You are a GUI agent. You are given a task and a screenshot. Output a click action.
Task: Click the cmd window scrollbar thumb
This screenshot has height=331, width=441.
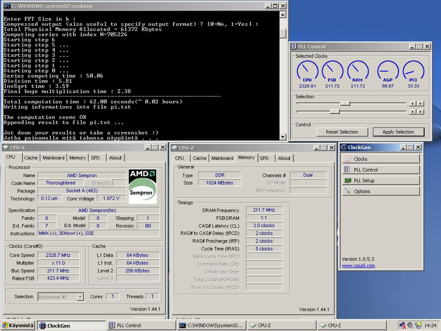(283, 34)
